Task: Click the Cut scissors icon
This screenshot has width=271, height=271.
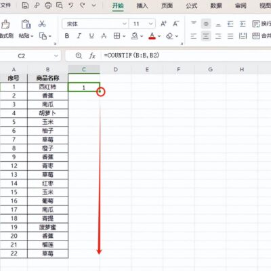Action: click(42, 24)
